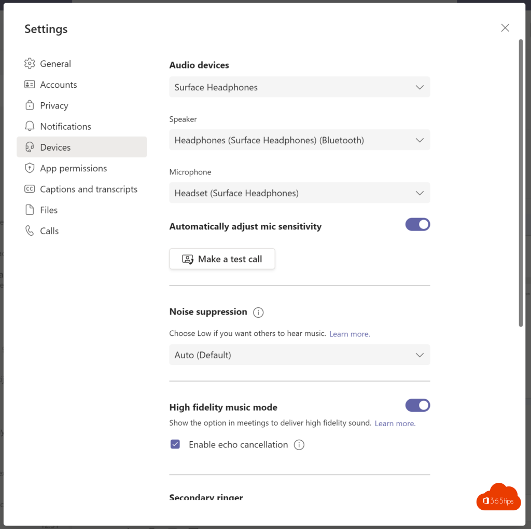Show the echo cancellation info icon
The width and height of the screenshot is (531, 529).
click(x=299, y=444)
